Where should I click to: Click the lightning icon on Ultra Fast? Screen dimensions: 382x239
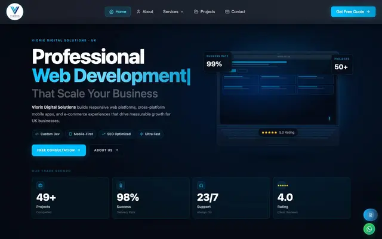tap(141, 134)
